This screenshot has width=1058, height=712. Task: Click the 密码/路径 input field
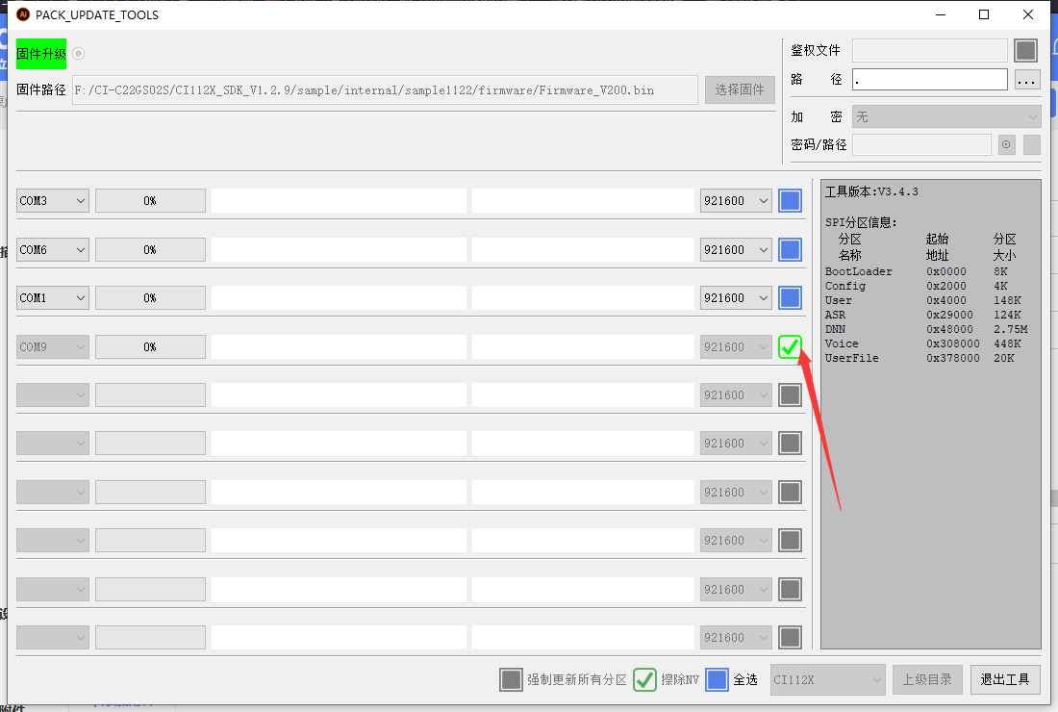point(921,144)
